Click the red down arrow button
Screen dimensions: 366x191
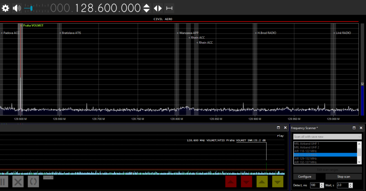click(x=246, y=182)
